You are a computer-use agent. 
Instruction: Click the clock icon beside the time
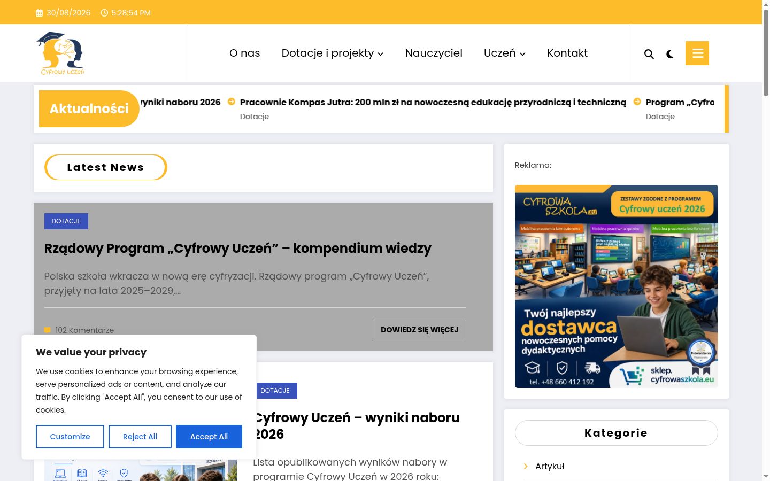pos(104,13)
